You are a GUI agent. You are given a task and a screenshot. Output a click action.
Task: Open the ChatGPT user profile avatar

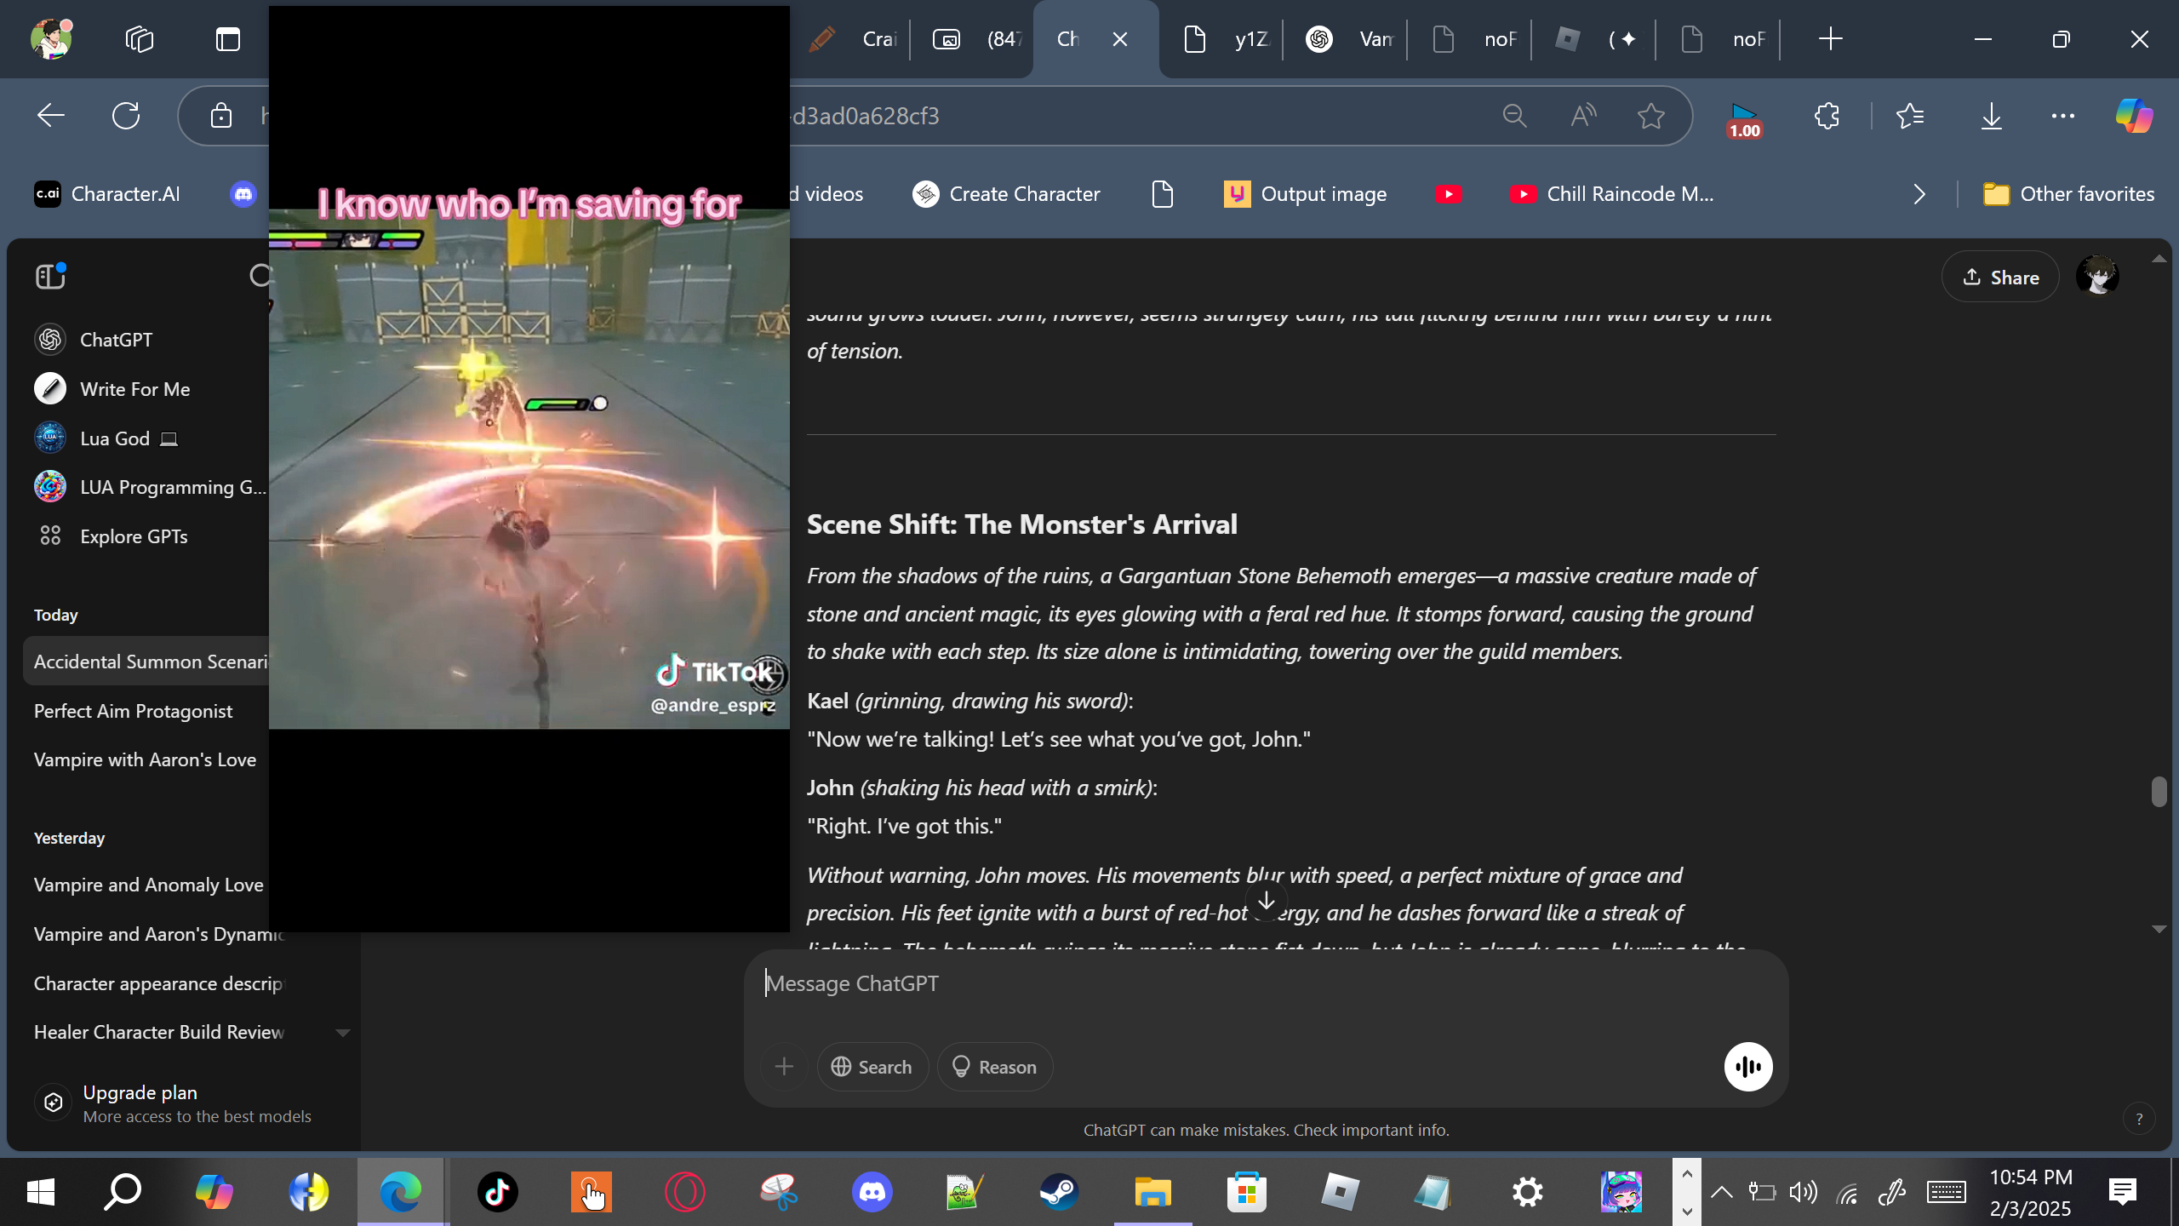(x=2097, y=277)
